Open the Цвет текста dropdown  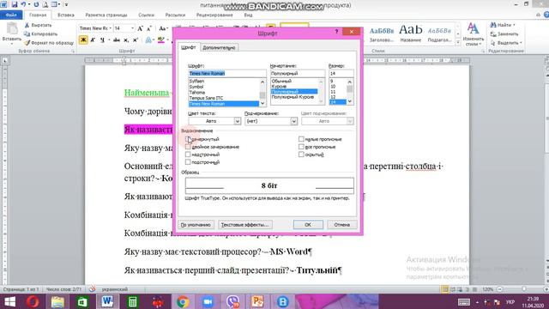tap(237, 121)
